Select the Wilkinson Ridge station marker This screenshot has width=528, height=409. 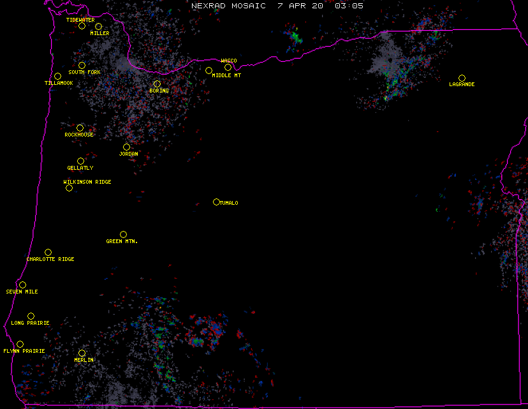pos(69,188)
